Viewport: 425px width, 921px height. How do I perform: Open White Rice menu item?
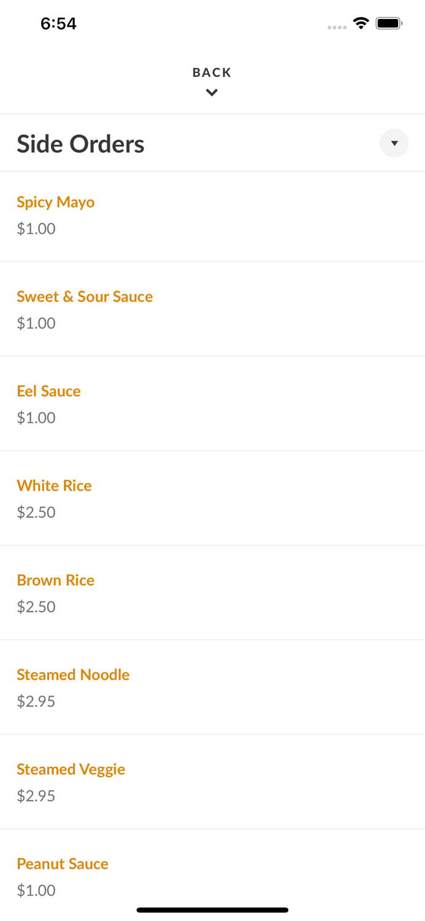(55, 486)
